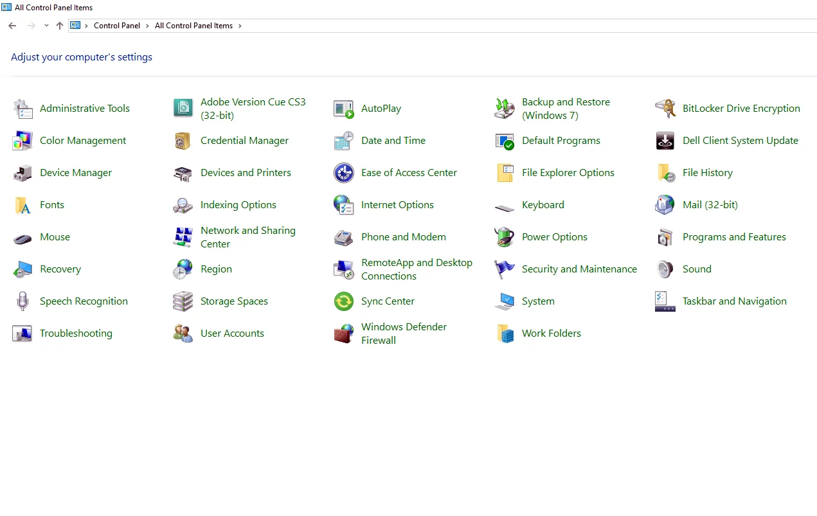Screen dimensions: 817x516
Task: Click the All Control Panel Items breadcrumb
Action: [x=193, y=26]
